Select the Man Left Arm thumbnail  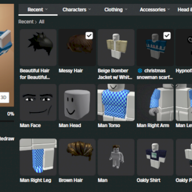point(184,102)
